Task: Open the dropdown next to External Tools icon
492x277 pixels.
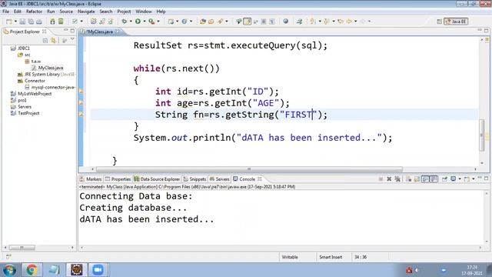Action: click(158, 22)
